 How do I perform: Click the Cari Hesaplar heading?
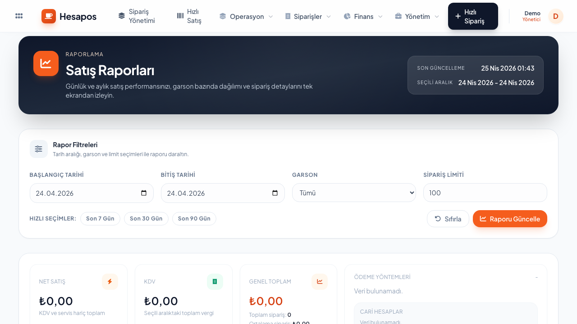(x=381, y=311)
